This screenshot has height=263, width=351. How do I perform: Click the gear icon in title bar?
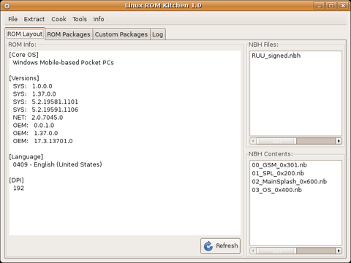pyautogui.click(x=7, y=6)
